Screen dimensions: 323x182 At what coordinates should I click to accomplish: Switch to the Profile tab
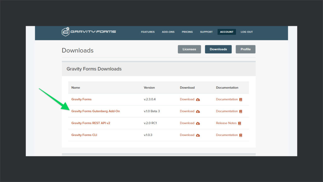point(245,49)
